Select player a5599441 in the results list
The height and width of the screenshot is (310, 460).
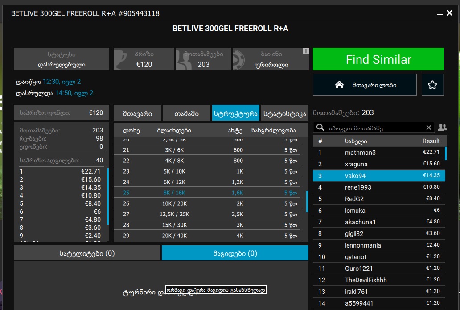(x=379, y=303)
